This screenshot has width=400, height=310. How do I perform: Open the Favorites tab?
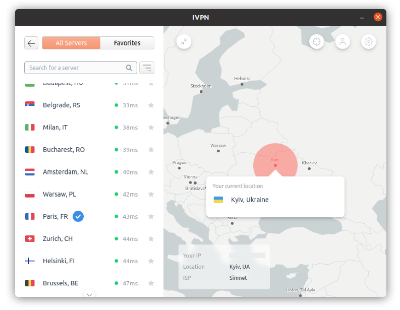pyautogui.click(x=127, y=43)
